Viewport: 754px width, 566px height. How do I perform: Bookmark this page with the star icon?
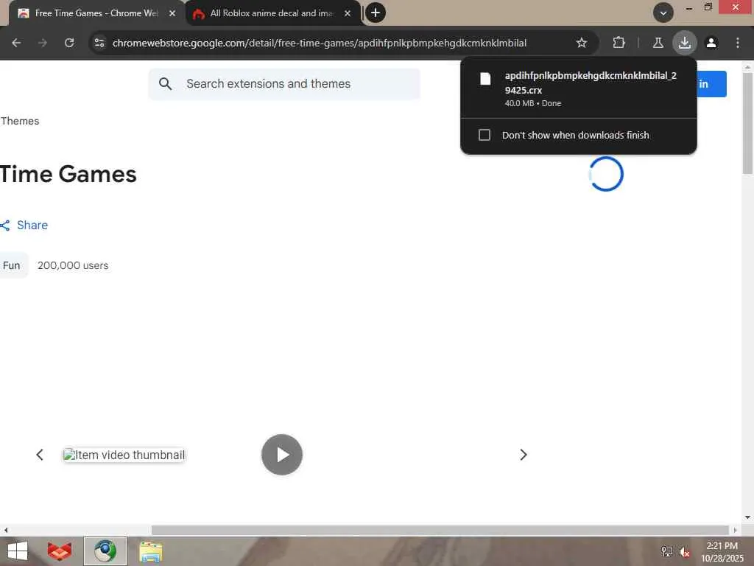(x=582, y=43)
